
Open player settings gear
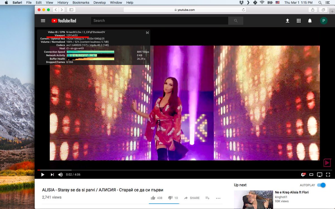coord(303,175)
